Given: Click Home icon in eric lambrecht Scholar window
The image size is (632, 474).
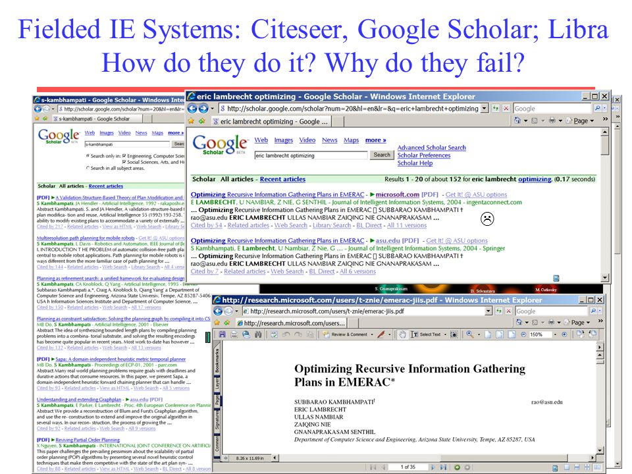Looking at the screenshot, I should (517, 120).
